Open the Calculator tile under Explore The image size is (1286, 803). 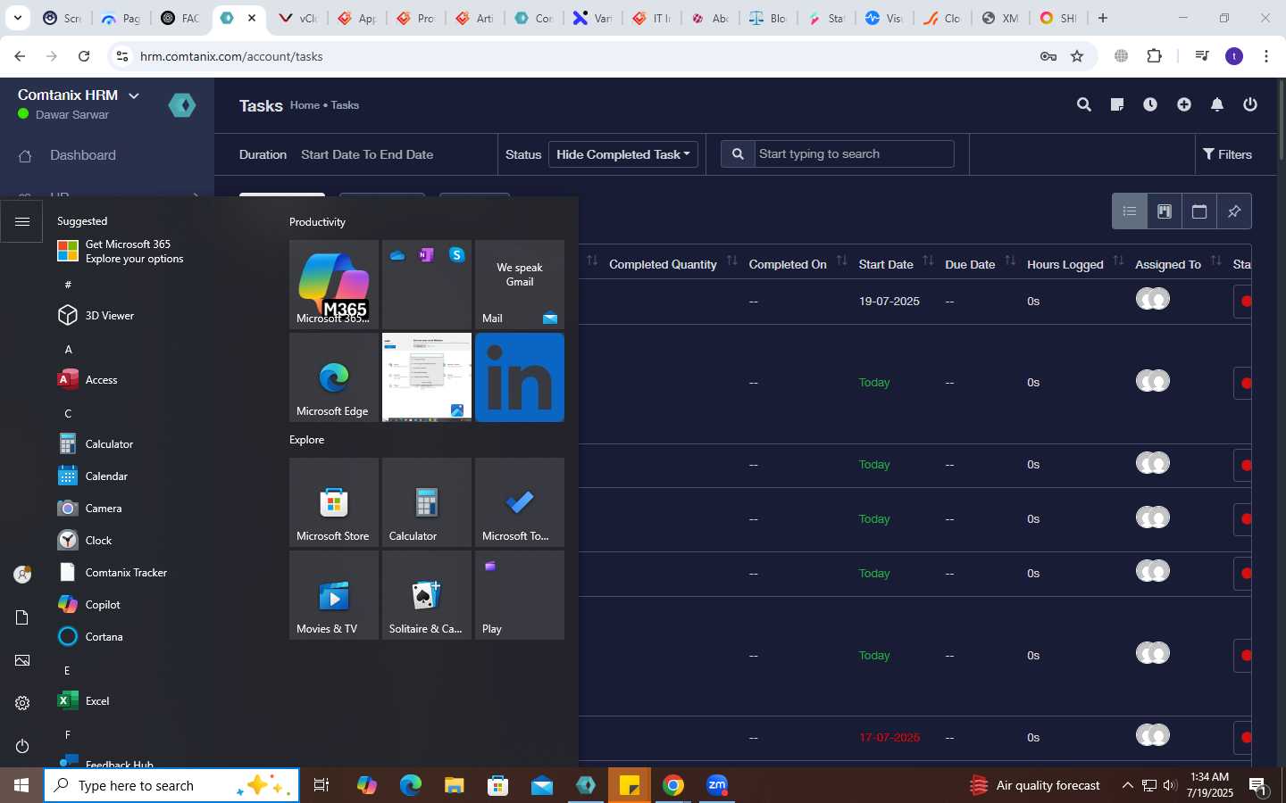pyautogui.click(x=427, y=502)
